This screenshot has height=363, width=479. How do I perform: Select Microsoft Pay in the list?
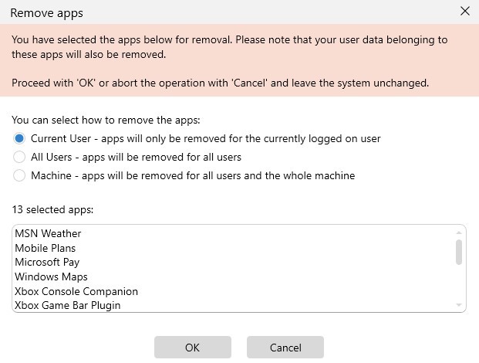47,263
